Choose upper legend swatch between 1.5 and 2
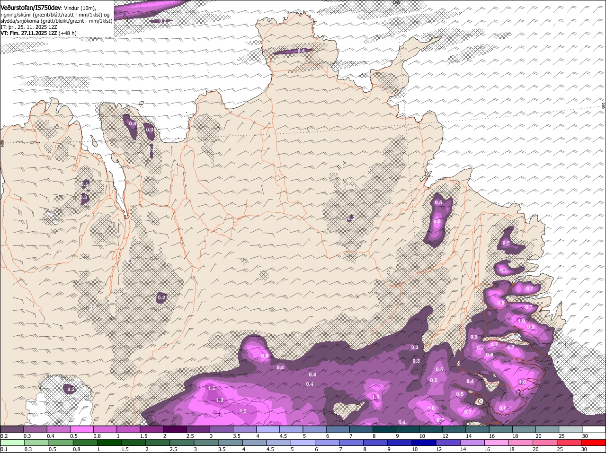Image resolution: width=606 pixels, height=453 pixels. point(151,429)
